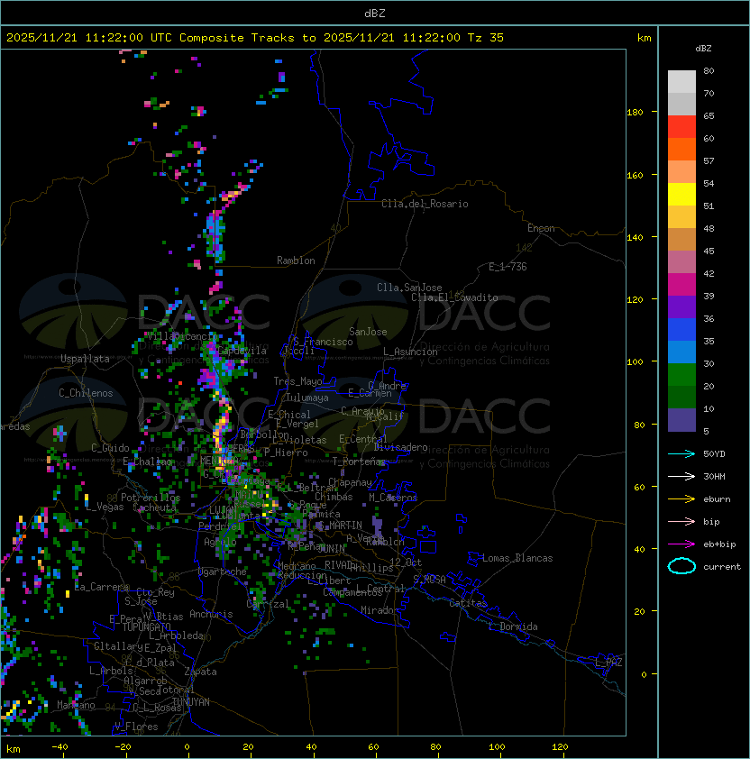Viewport: 750px width, 759px height.
Task: Click the 'Encon' map label
Action: [x=541, y=228]
